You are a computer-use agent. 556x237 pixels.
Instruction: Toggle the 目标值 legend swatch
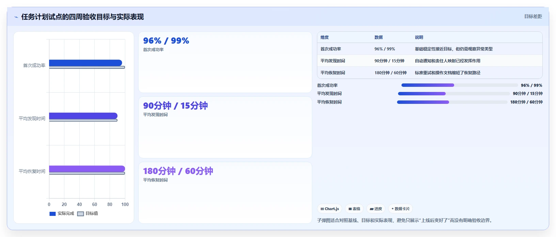[x=80, y=214]
